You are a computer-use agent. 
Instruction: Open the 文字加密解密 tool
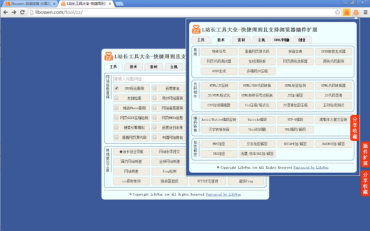257,144
